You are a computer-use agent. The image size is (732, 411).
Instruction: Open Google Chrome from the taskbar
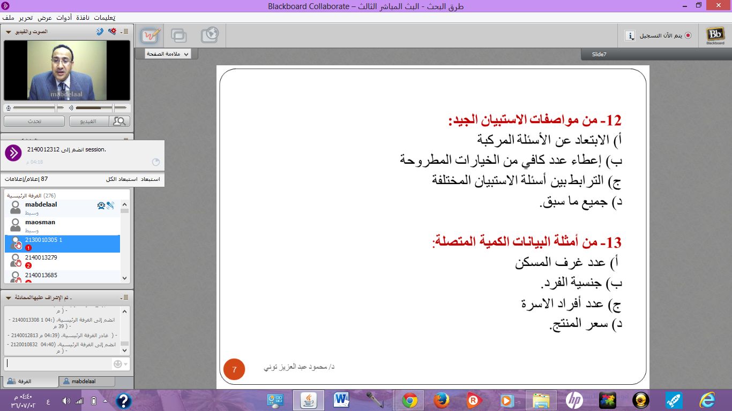(409, 400)
